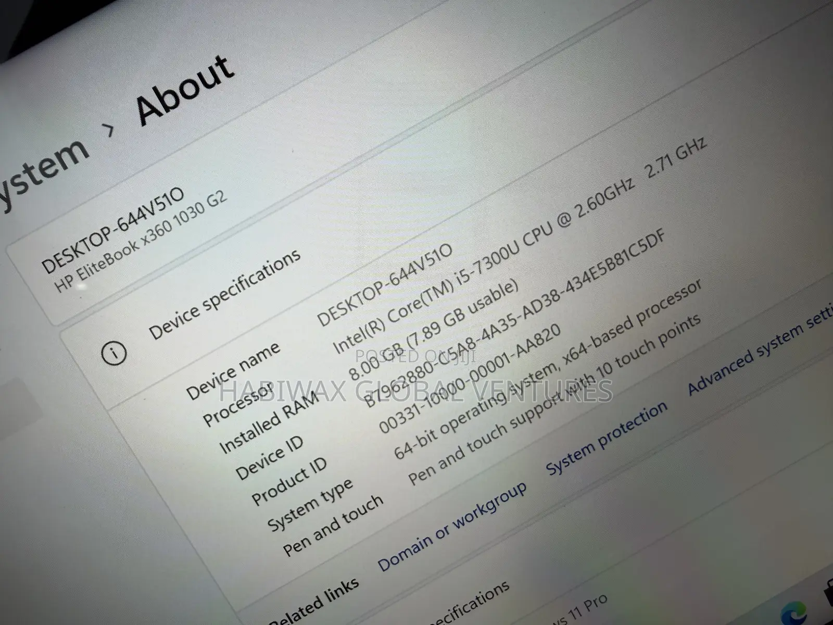Click the System type label
The image size is (833, 625).
tap(310, 505)
